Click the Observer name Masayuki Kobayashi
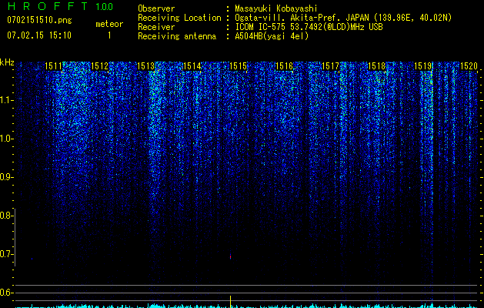 click(x=276, y=8)
